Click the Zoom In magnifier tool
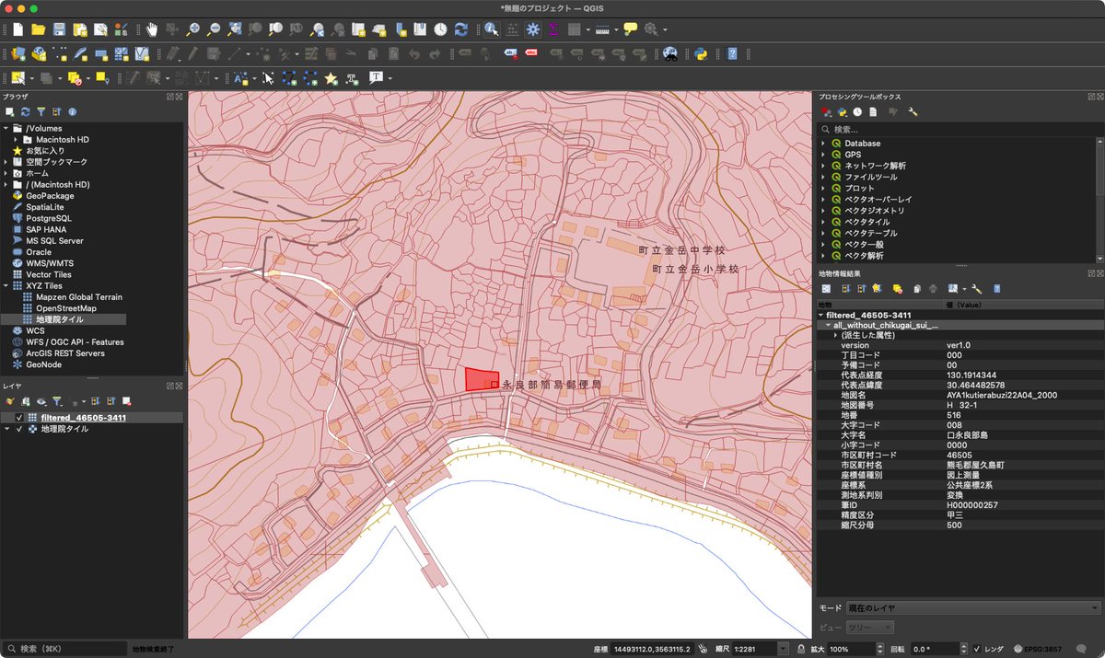 [193, 29]
